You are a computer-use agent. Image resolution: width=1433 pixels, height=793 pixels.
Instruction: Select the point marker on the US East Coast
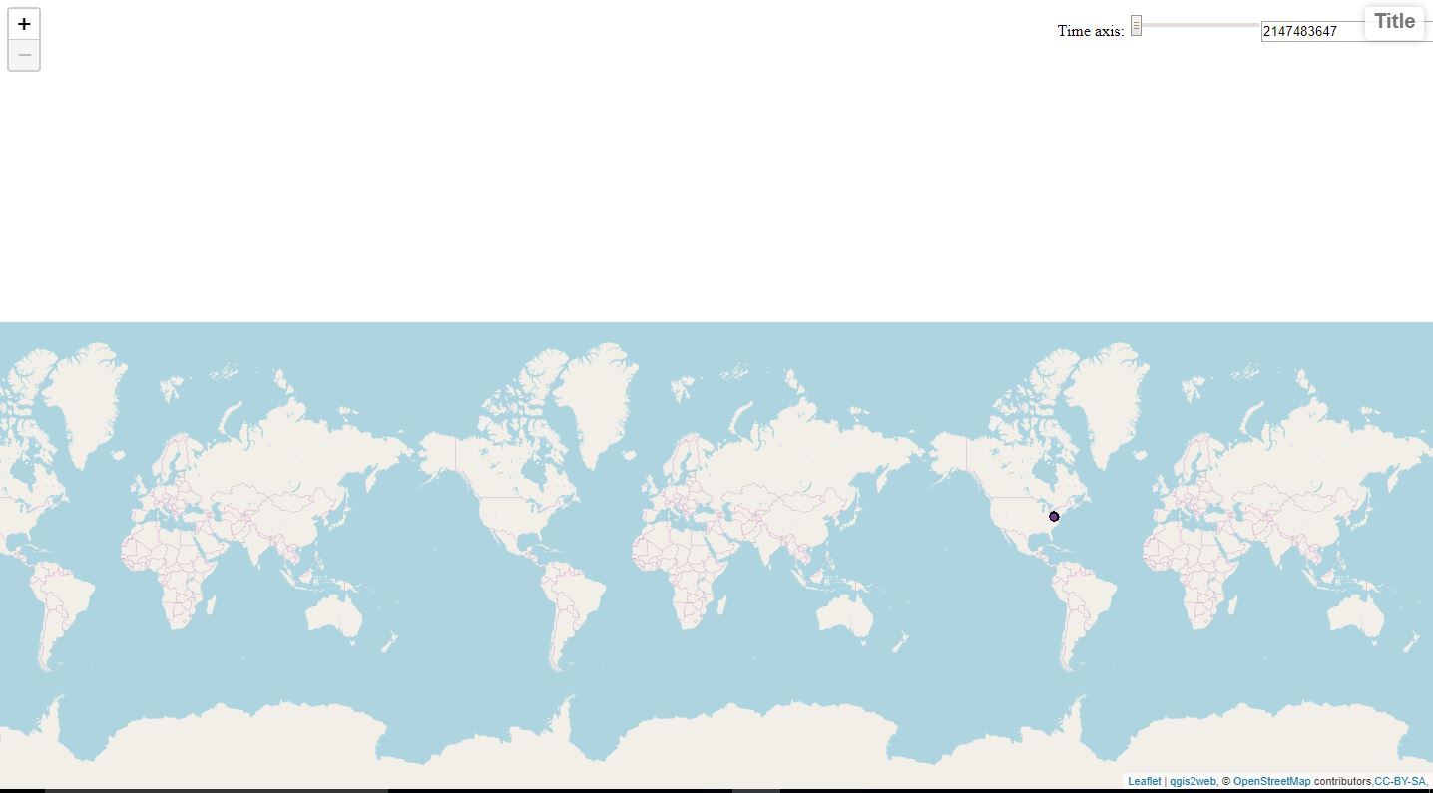coord(1054,516)
